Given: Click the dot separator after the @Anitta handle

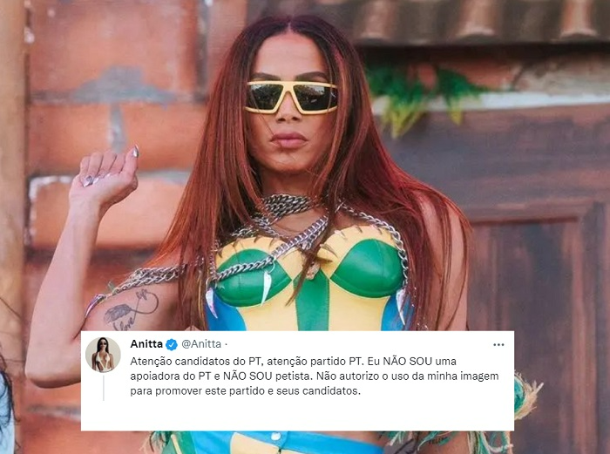Looking at the screenshot, I should pyautogui.click(x=227, y=344).
